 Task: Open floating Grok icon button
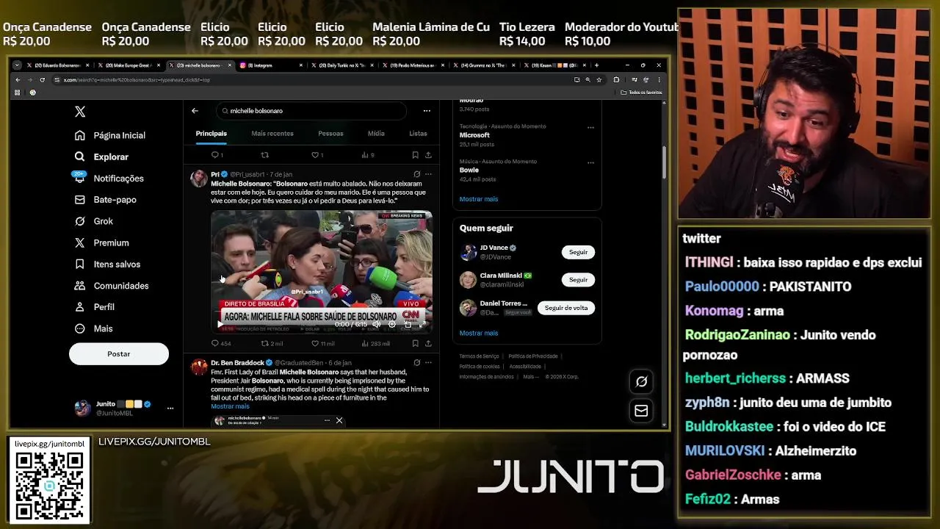point(641,381)
